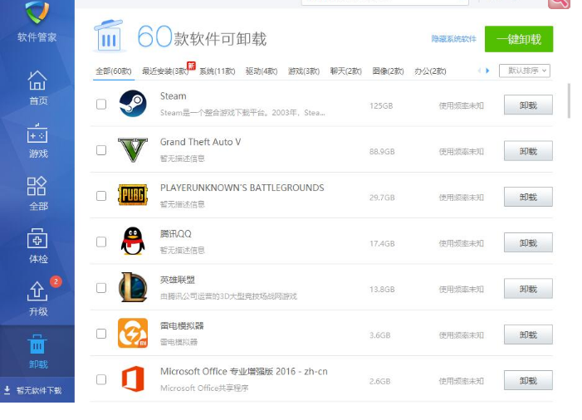The image size is (582, 420).
Task: Click the Microsoft Office icon
Action: [133, 378]
